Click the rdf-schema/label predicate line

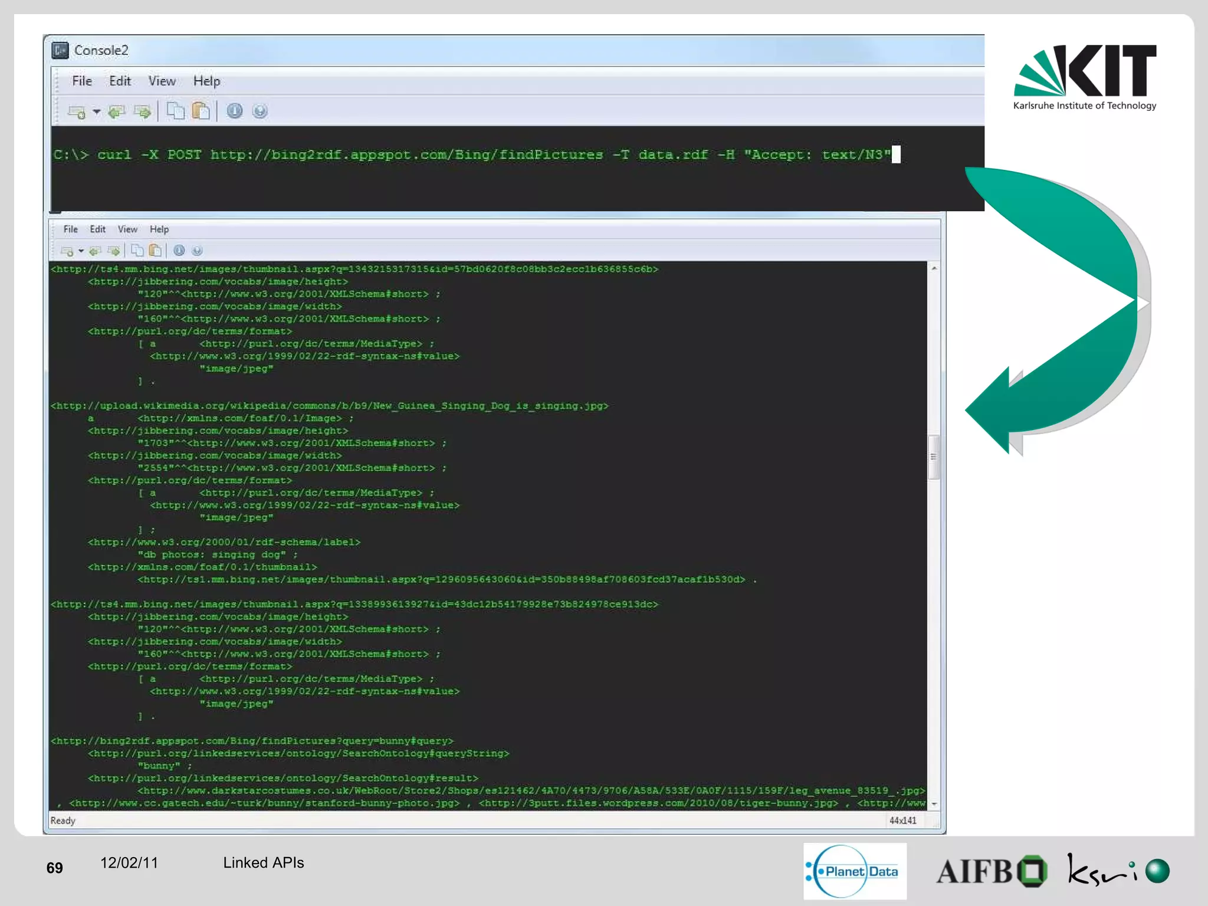[224, 542]
